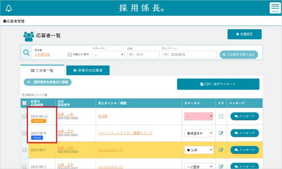Click the この条件で絞り込む filter button
Screen dimensions: 282x169
[239, 55]
